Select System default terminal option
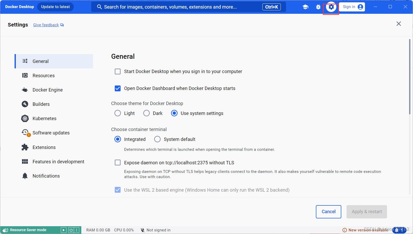This screenshot has width=413, height=234. [157, 139]
